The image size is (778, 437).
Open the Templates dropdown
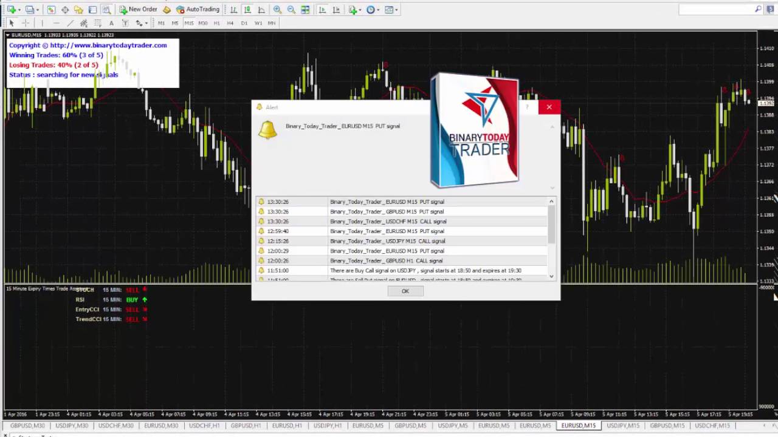click(391, 10)
